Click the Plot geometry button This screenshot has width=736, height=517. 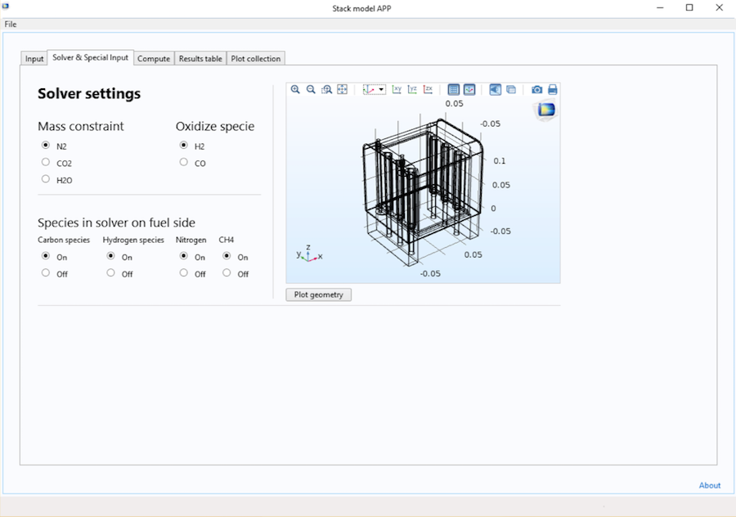[x=319, y=294]
